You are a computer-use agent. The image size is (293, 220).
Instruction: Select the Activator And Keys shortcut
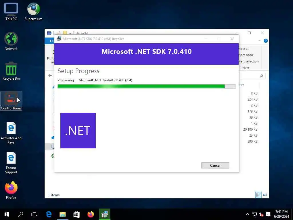click(11, 133)
